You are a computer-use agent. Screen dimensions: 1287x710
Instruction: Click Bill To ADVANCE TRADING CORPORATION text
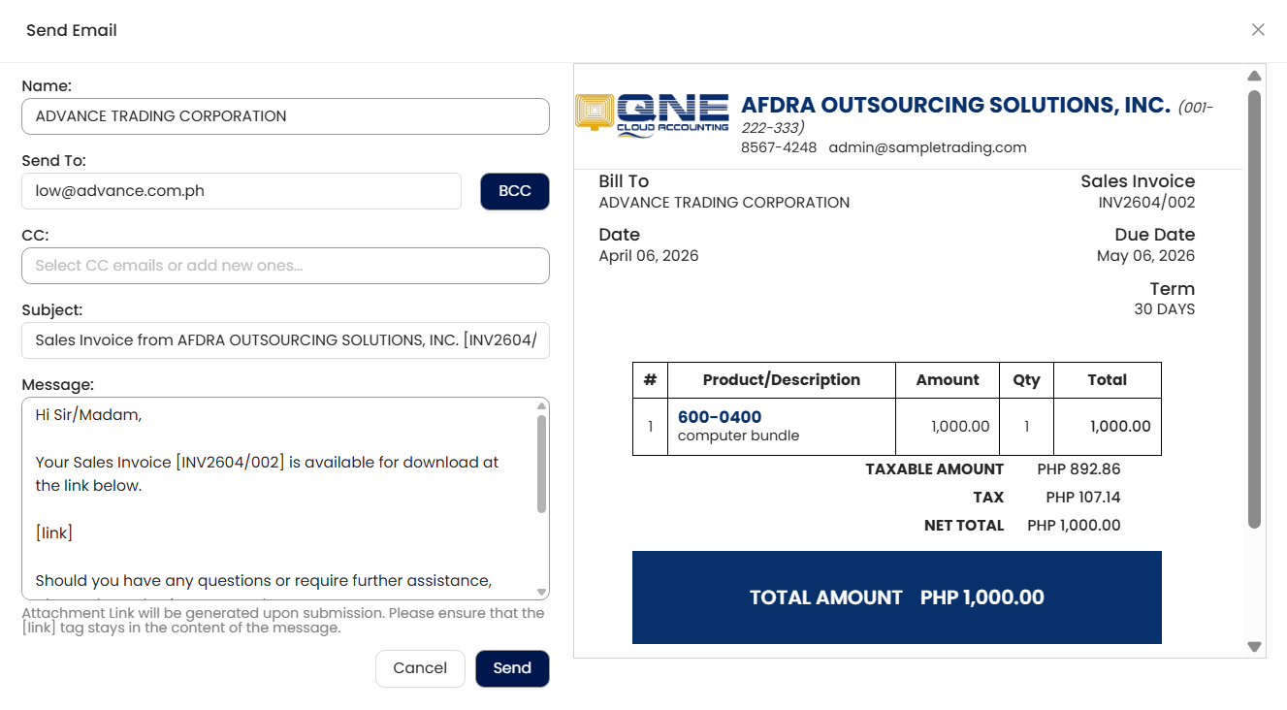click(724, 203)
